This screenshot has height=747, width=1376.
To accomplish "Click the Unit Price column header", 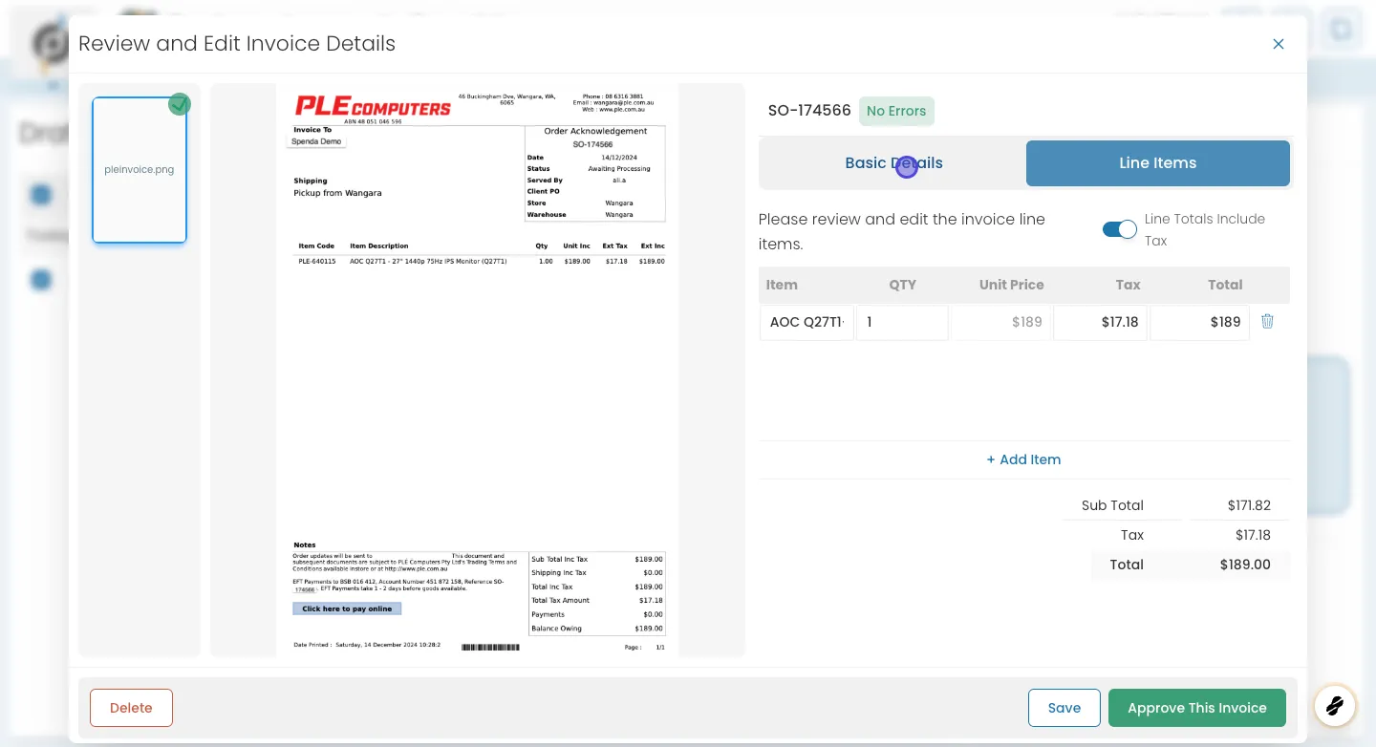I will click(1011, 285).
